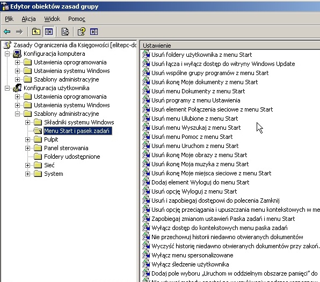This screenshot has width=320, height=282.
Task: Click the policy icon for Usuń foldery użytkownika
Action: coord(146,54)
